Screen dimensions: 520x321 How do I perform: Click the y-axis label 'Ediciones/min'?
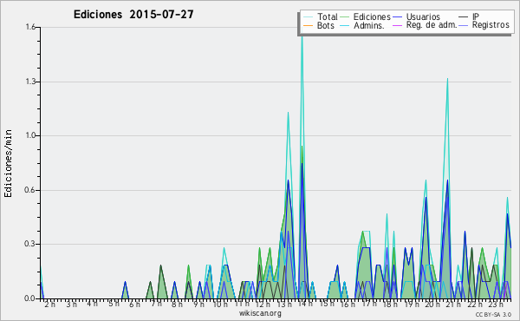click(8, 163)
